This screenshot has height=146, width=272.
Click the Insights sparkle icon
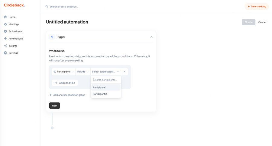tap(5, 46)
